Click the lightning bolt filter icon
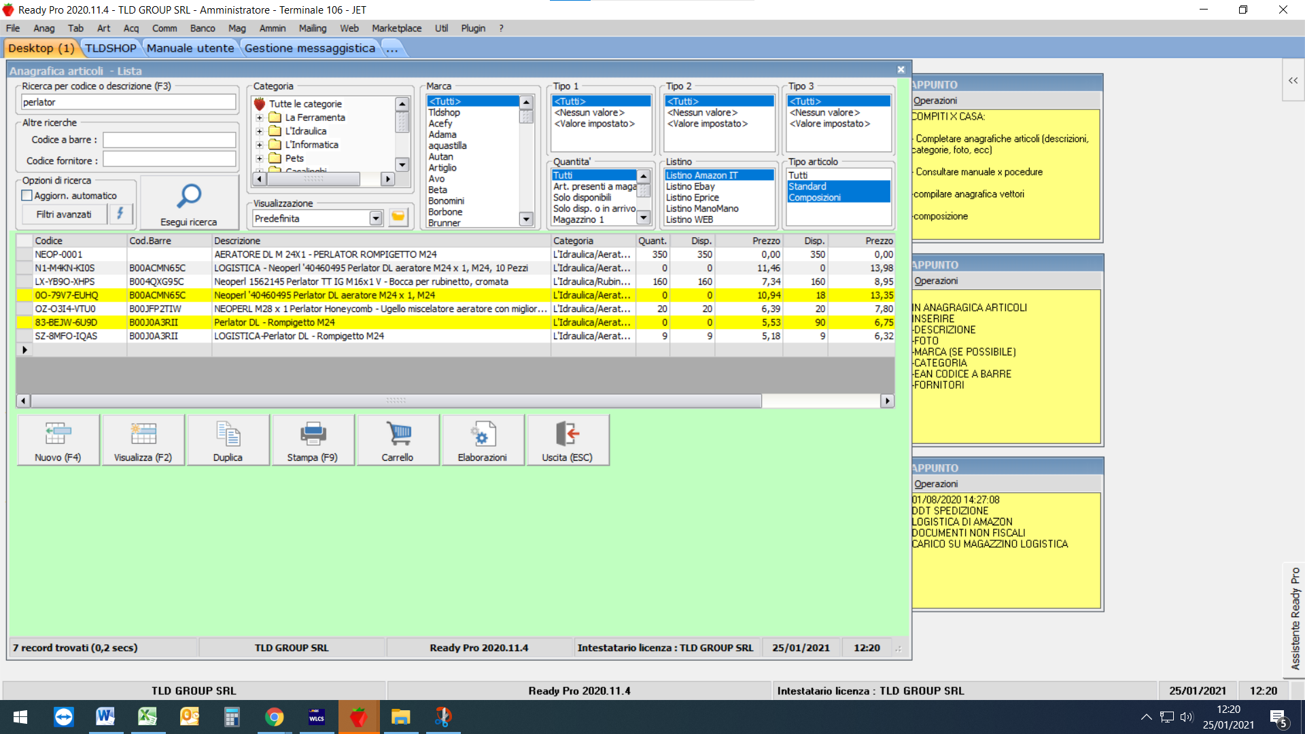The width and height of the screenshot is (1305, 734). tap(120, 213)
